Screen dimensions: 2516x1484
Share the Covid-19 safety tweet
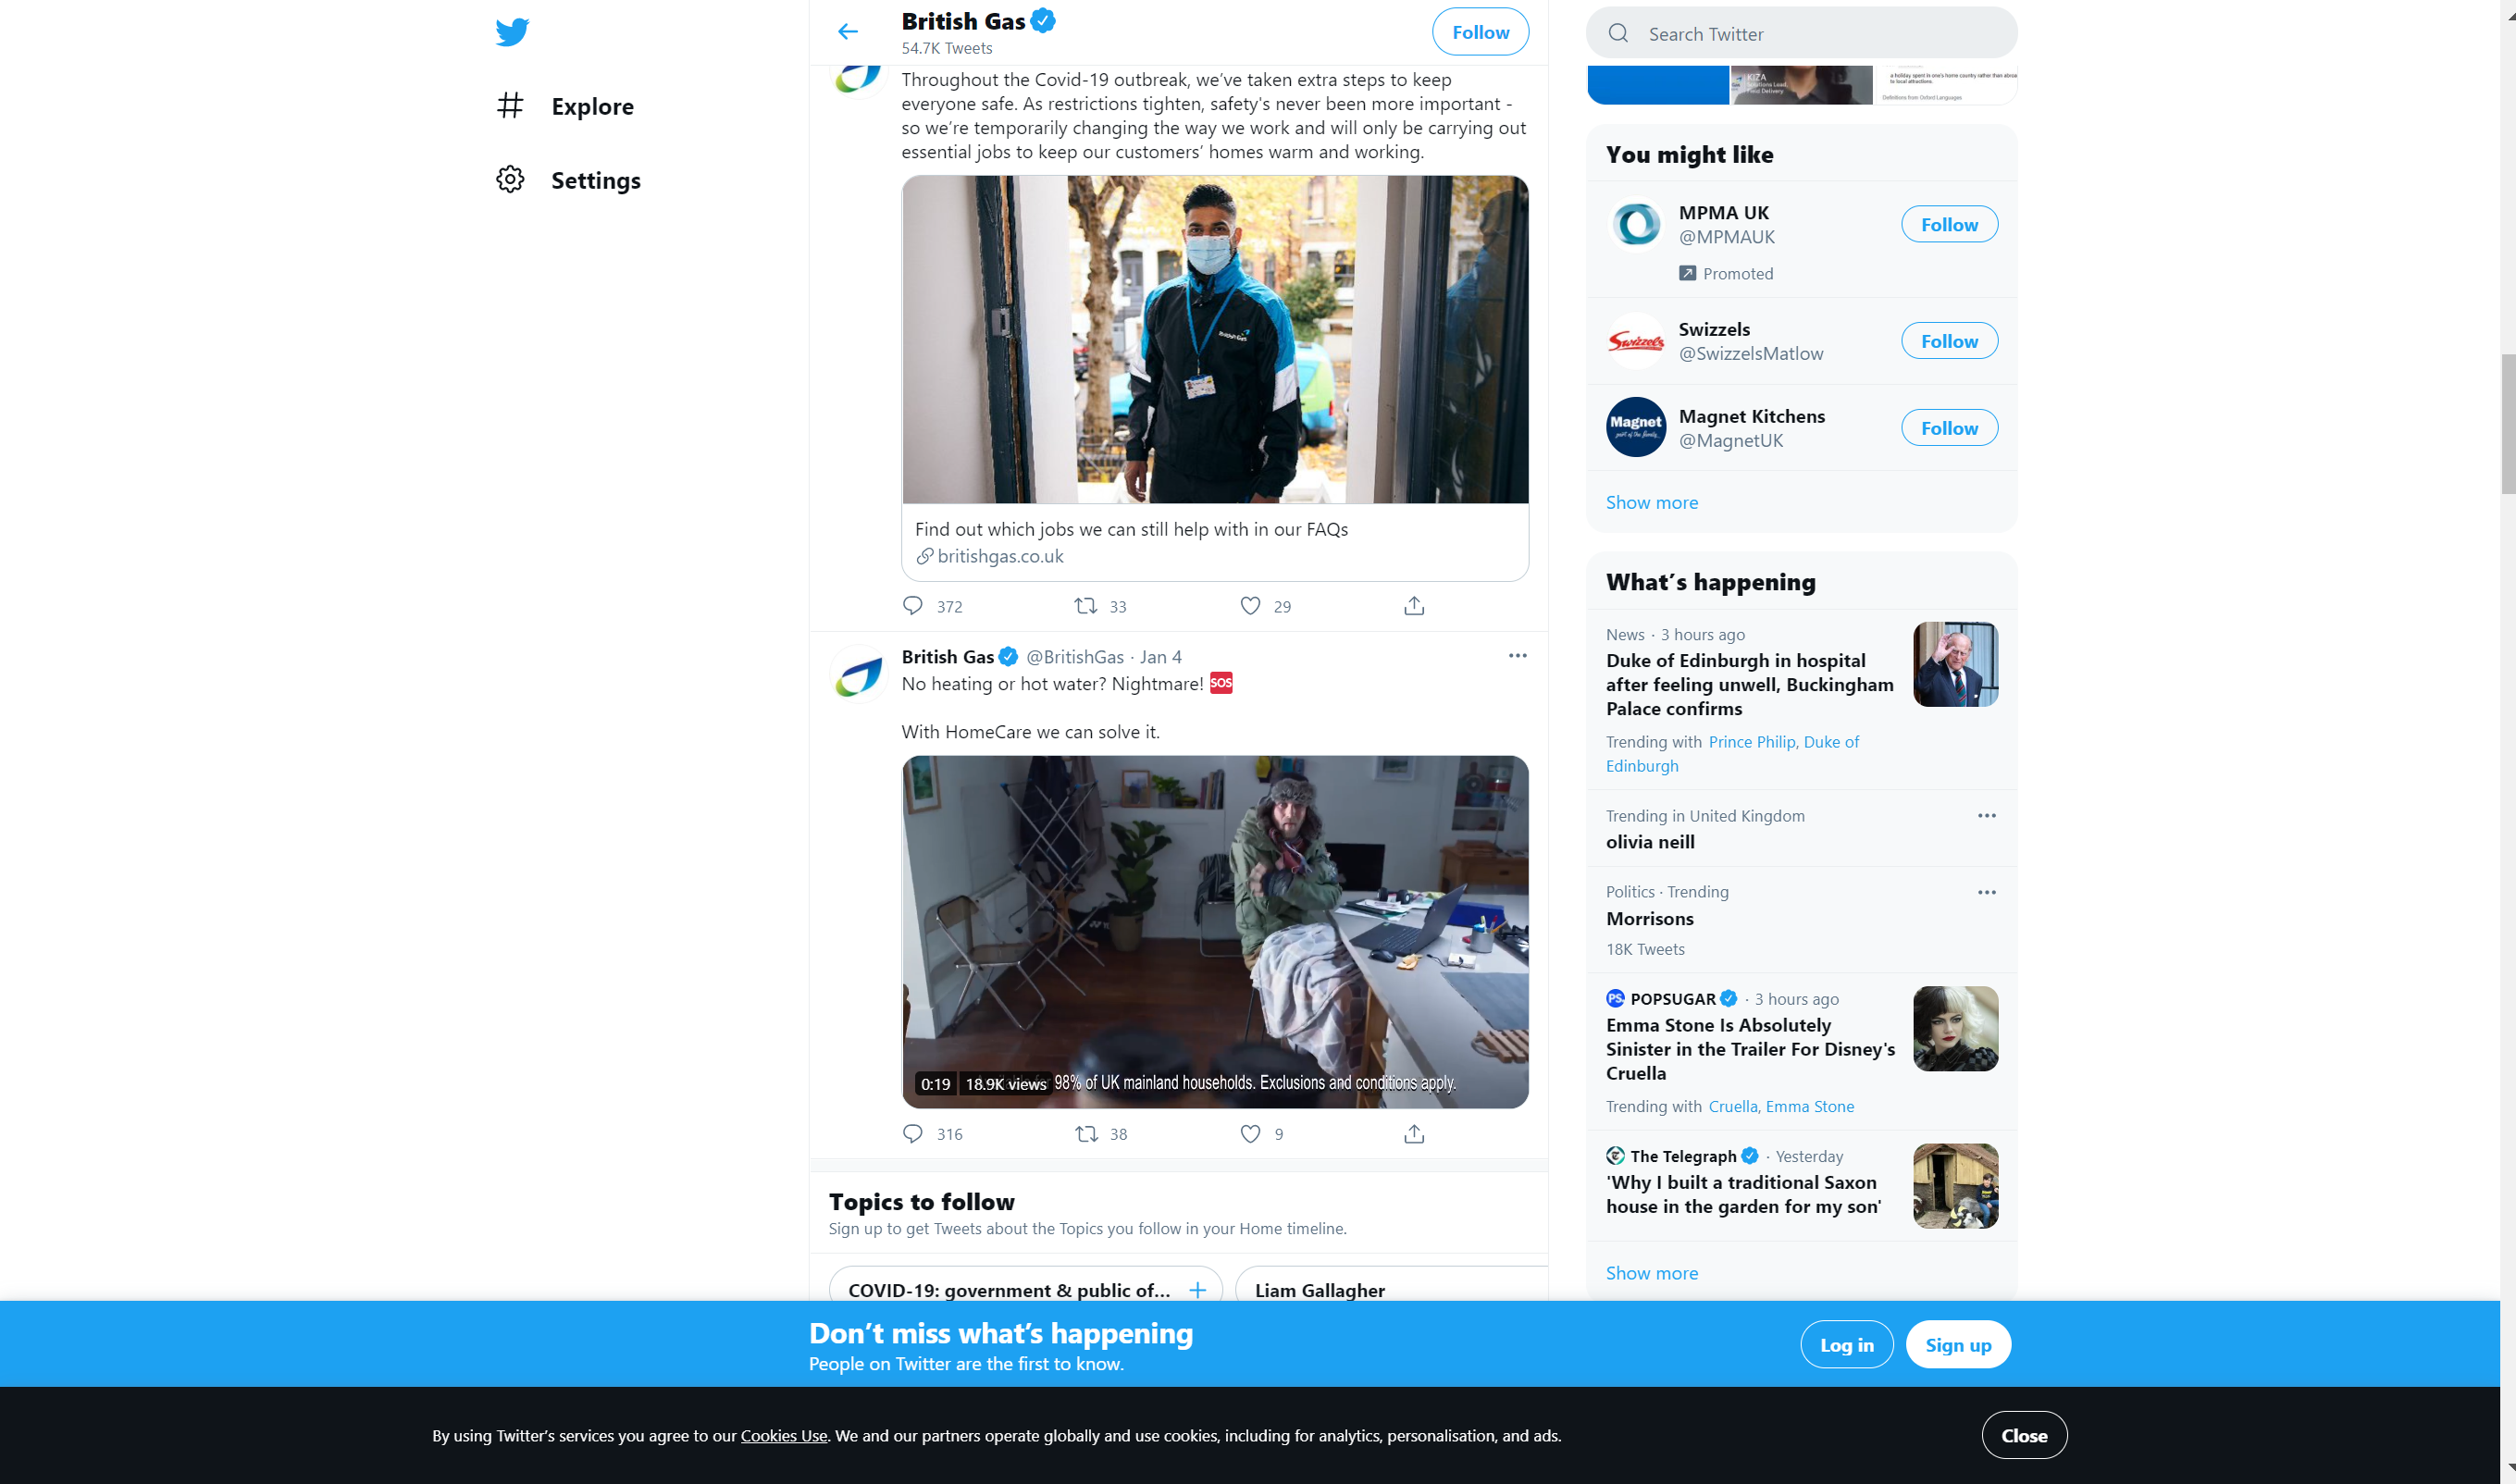[x=1414, y=606]
